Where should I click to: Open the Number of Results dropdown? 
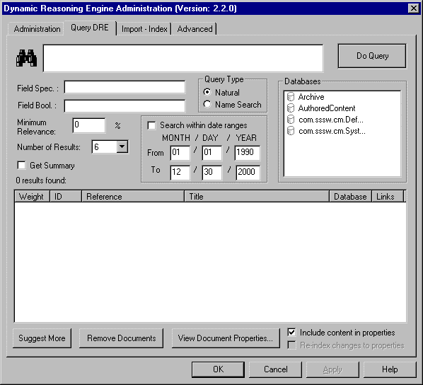pyautogui.click(x=122, y=147)
